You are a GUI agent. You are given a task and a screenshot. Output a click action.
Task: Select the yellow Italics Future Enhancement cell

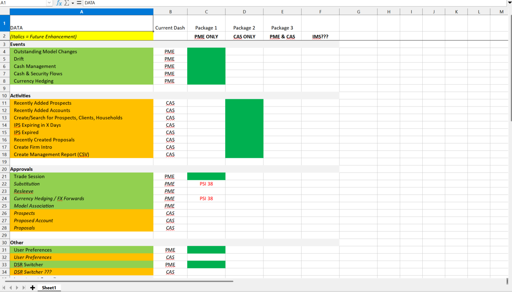(81, 36)
